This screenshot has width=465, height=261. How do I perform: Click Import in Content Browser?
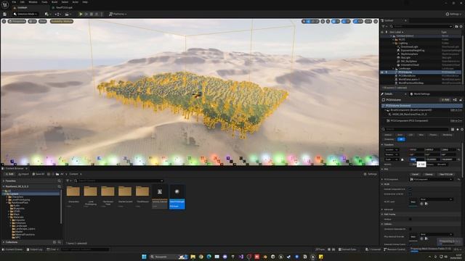click(23, 174)
